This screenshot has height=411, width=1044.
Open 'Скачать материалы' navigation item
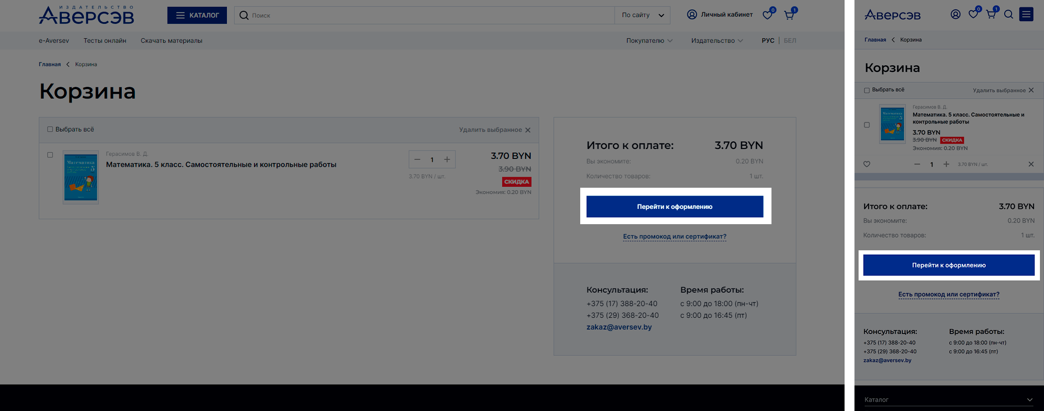[x=171, y=41]
